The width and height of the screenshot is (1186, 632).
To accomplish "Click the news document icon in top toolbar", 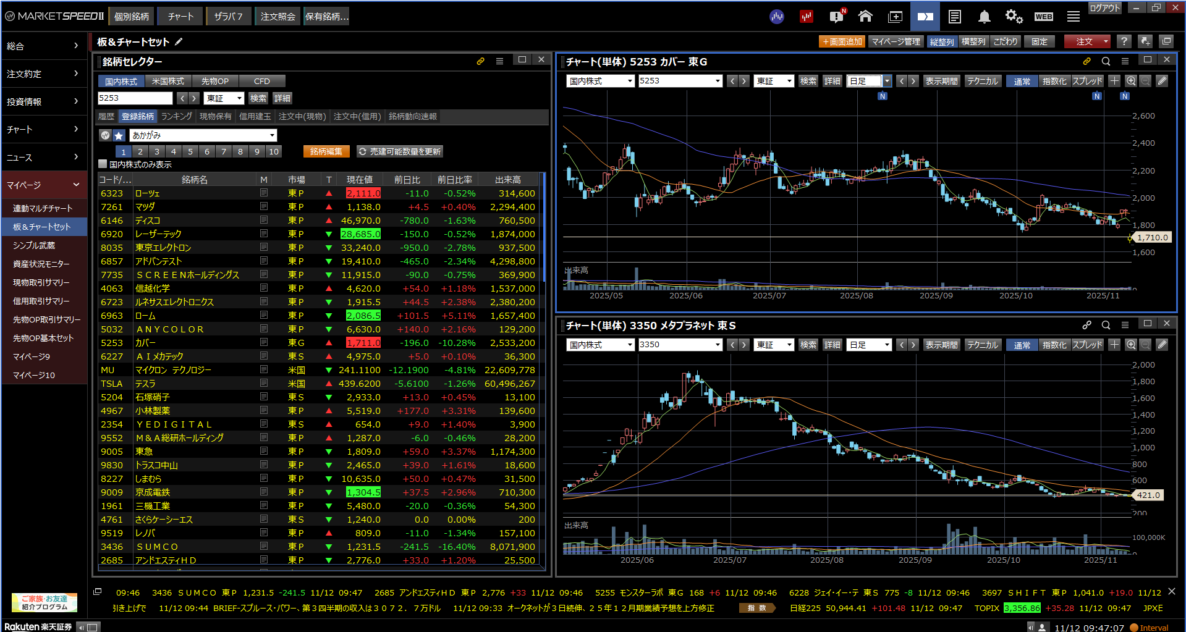I will coord(955,17).
